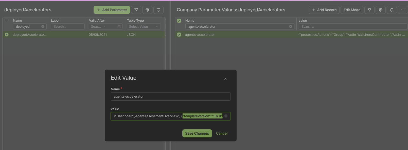Image resolution: width=408 pixels, height=150 pixels.
Task: Focus the Name field in Edit Value dialog
Action: [170, 96]
